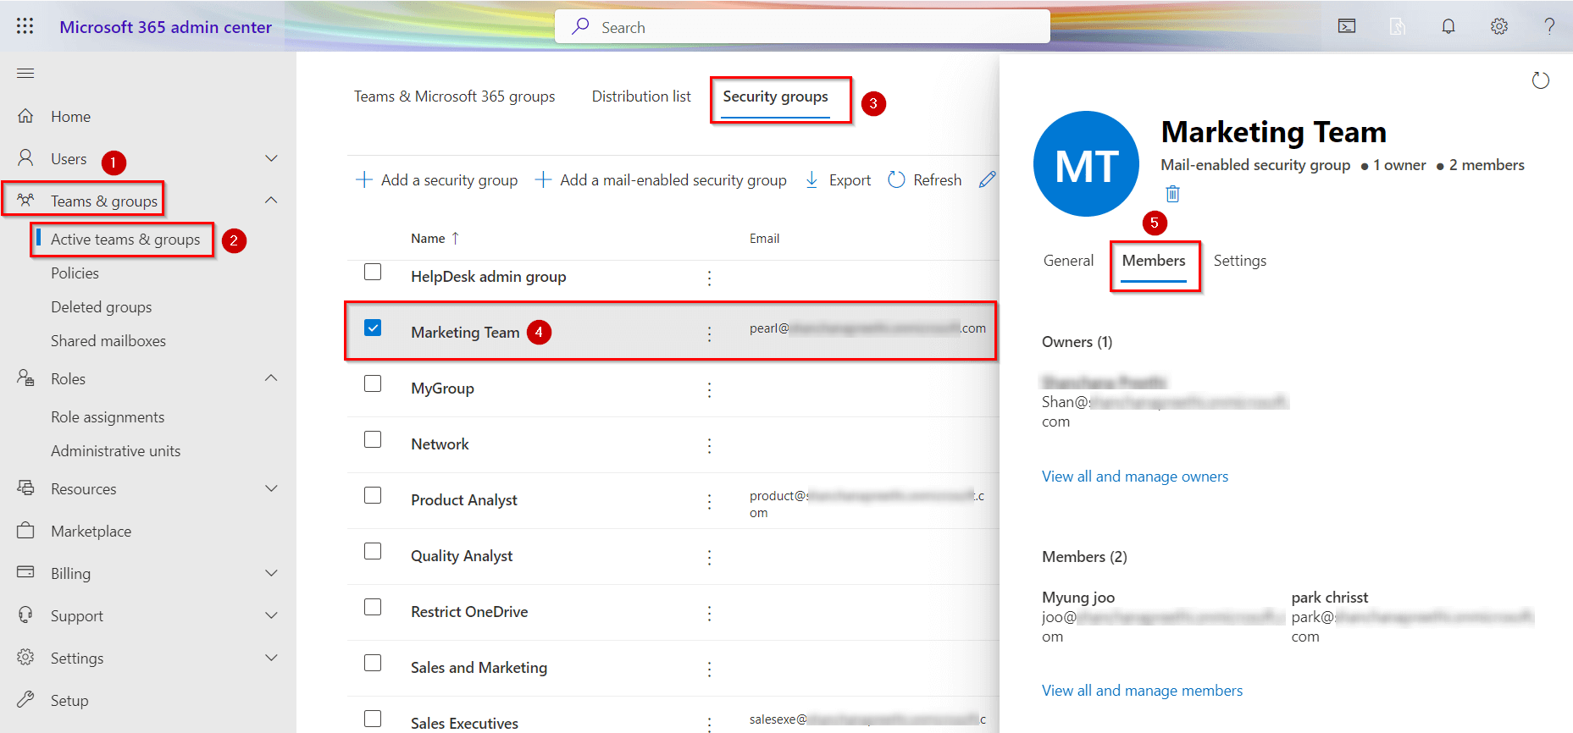Check the Product Analyst checkbox

click(373, 495)
